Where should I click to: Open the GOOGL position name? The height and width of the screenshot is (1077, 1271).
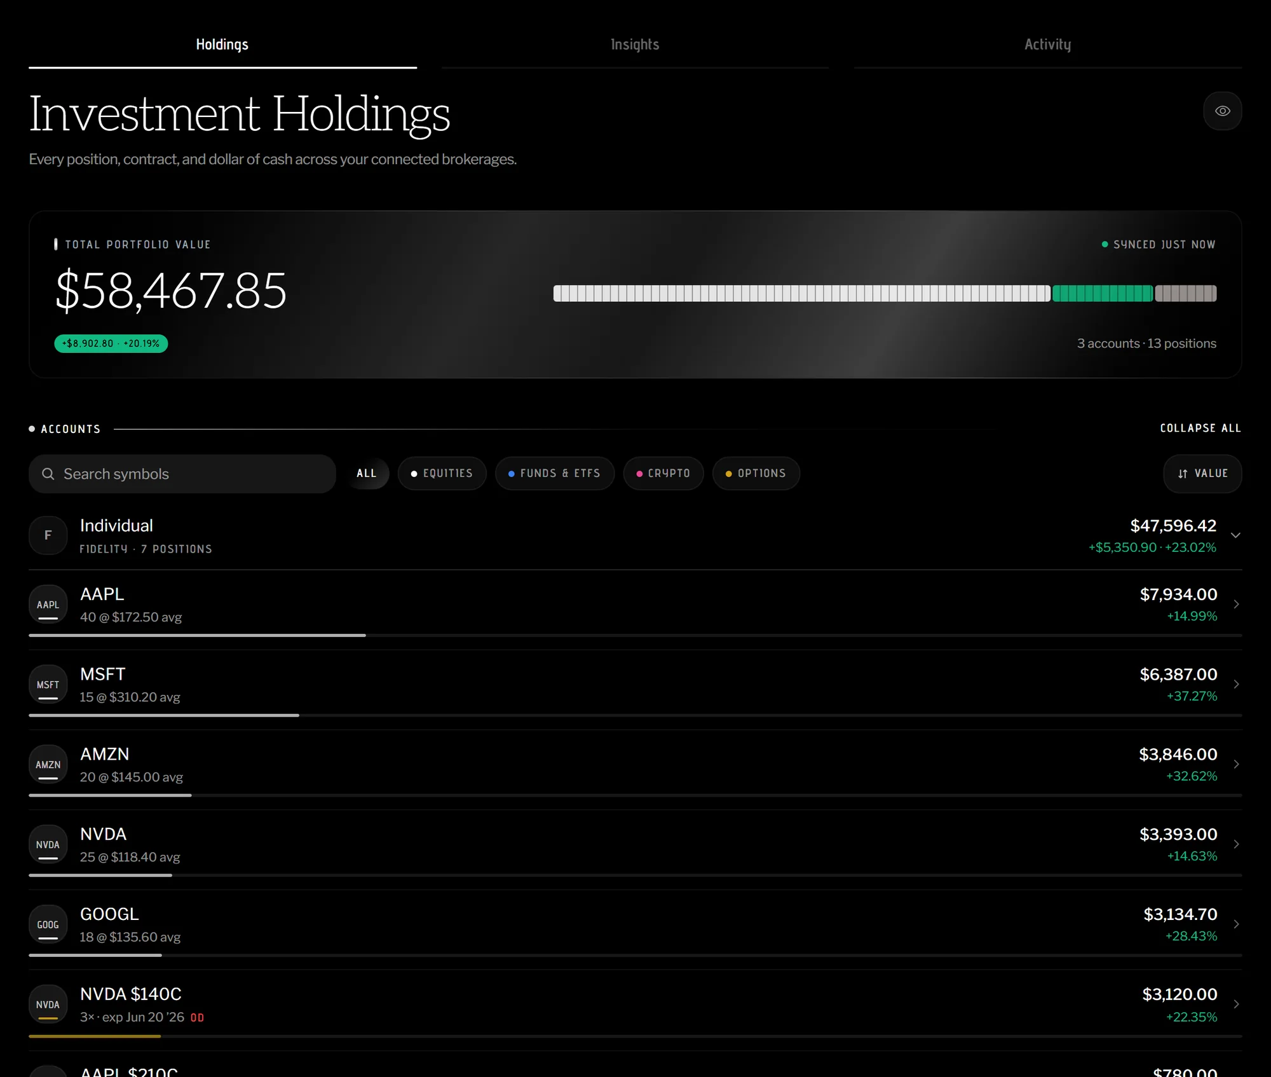[x=109, y=914]
